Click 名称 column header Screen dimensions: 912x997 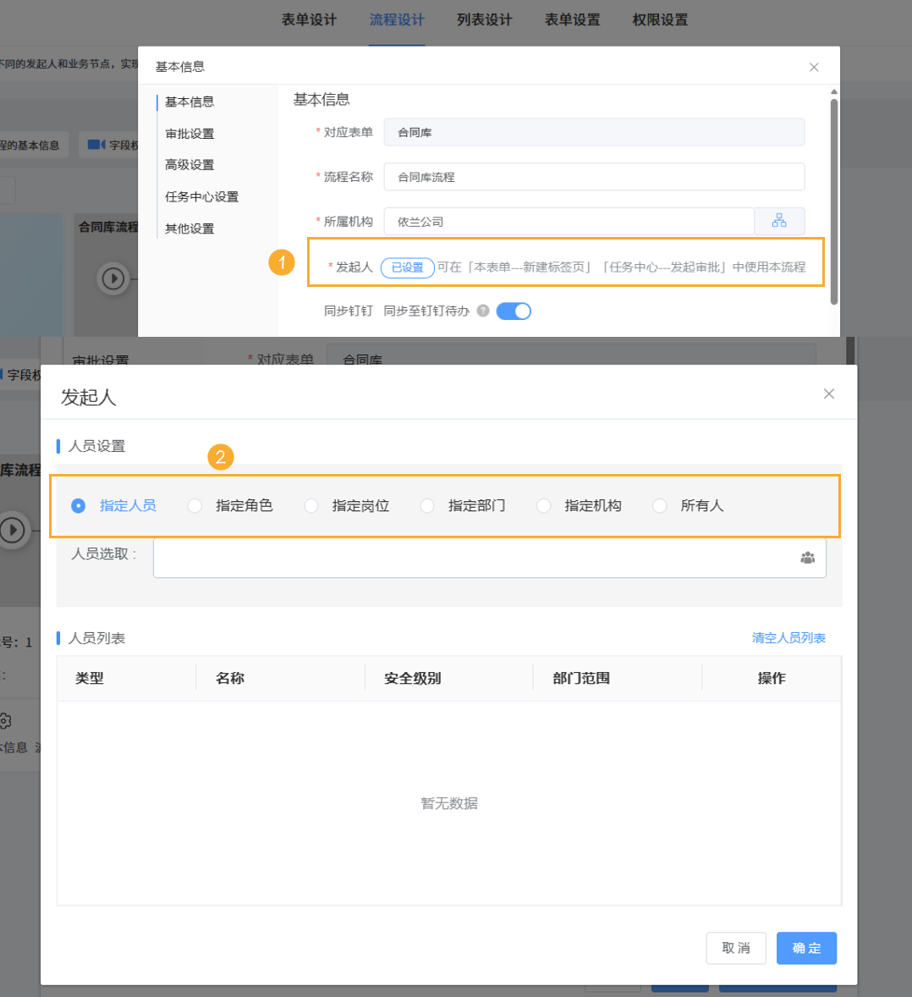(230, 678)
